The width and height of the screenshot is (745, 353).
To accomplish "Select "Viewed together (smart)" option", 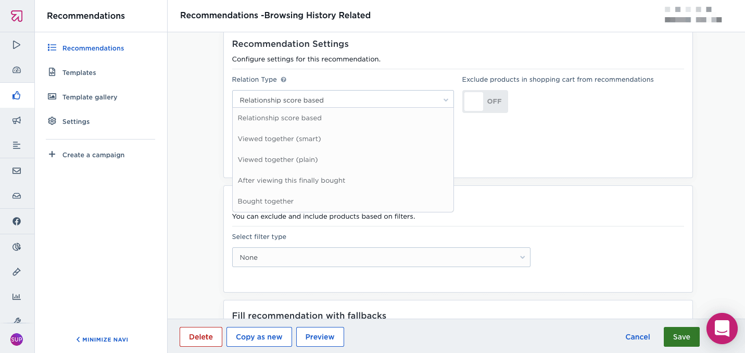I will (280, 139).
